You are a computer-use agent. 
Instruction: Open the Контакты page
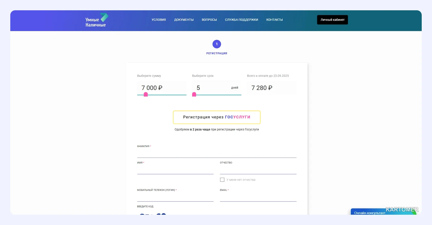274,20
